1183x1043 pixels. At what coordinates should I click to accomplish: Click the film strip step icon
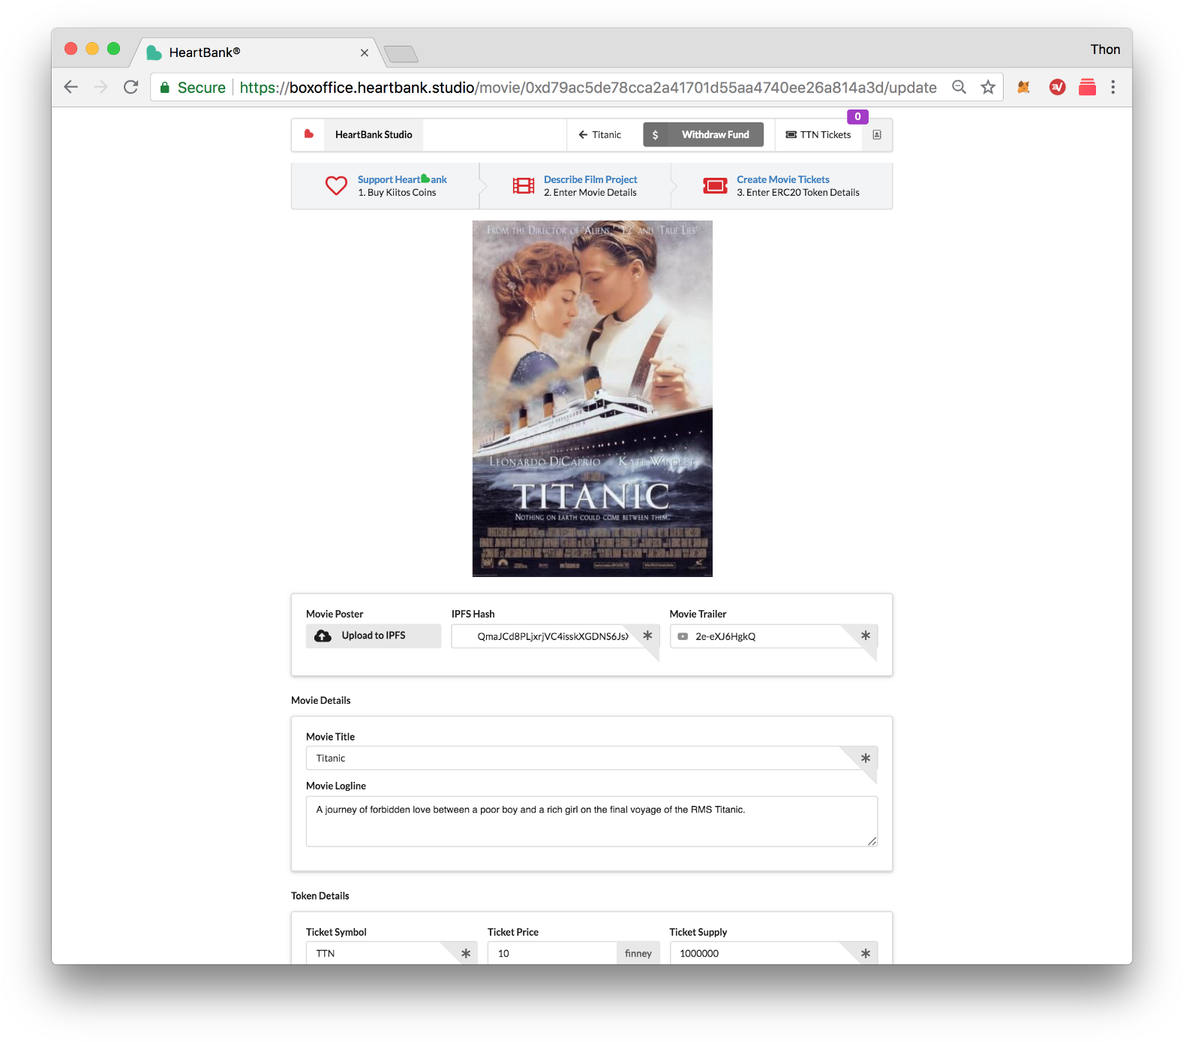pyautogui.click(x=524, y=185)
